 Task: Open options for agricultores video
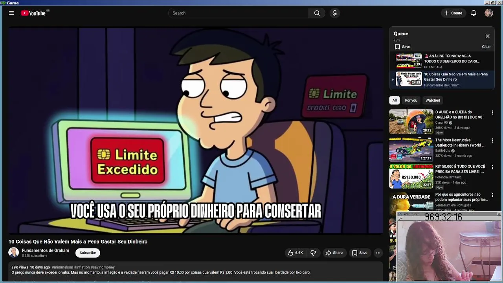(492, 195)
